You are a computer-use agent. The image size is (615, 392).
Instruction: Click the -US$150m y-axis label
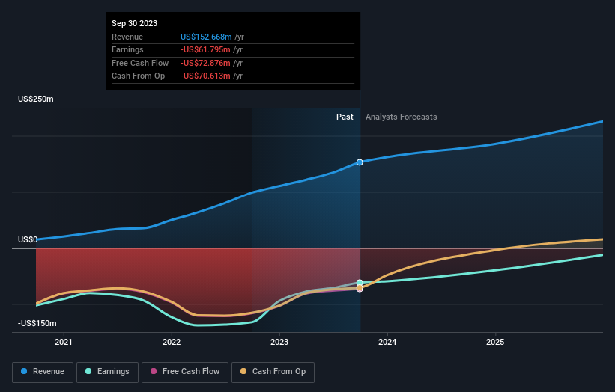(x=37, y=323)
